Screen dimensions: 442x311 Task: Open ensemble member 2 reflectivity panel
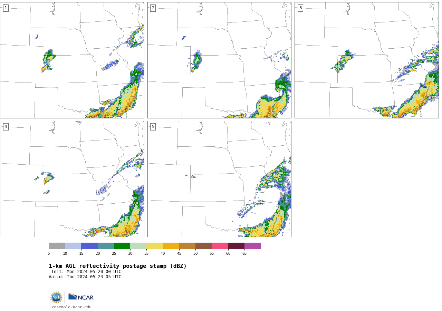[219, 60]
